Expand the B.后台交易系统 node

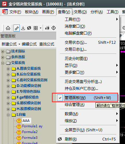(8, 75)
